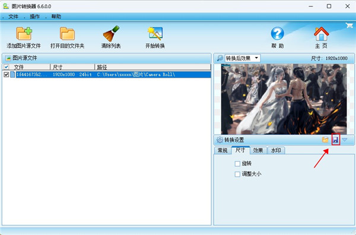Click the 尺寸: 1920x1080 label above preview
This screenshot has height=235, width=356.
pyautogui.click(x=329, y=58)
